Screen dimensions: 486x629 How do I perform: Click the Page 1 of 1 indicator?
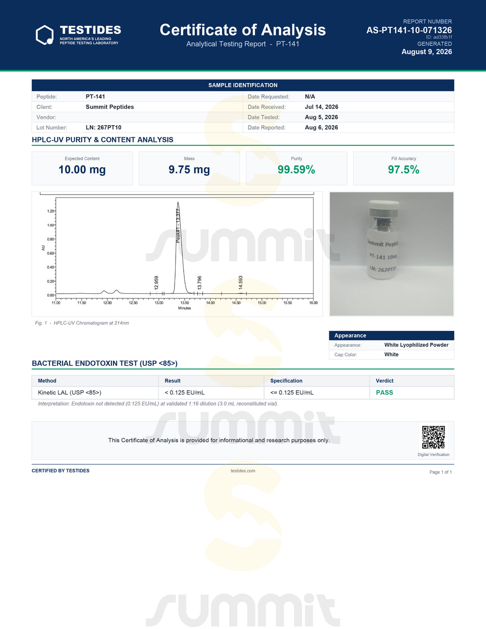(440, 472)
